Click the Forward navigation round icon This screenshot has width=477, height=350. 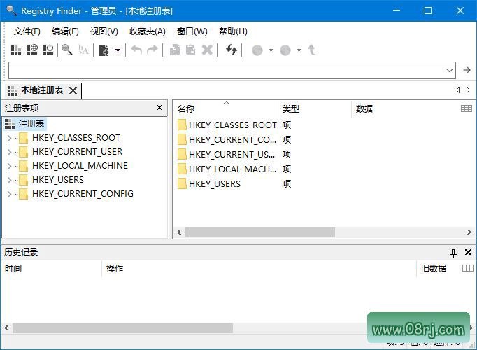tap(285, 50)
